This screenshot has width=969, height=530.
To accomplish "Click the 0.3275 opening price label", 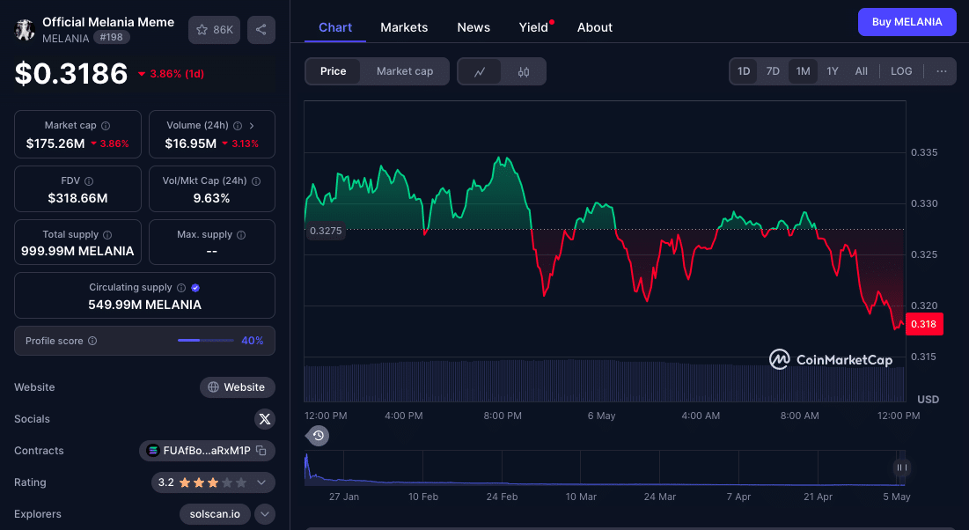I will (326, 231).
